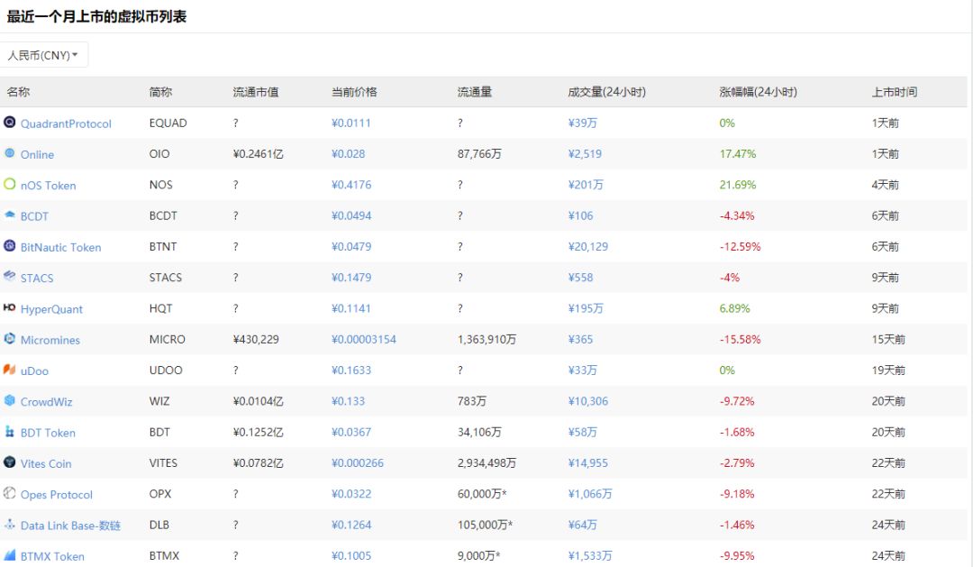Click the 简称 column header
Image resolution: width=973 pixels, height=567 pixels.
[160, 92]
